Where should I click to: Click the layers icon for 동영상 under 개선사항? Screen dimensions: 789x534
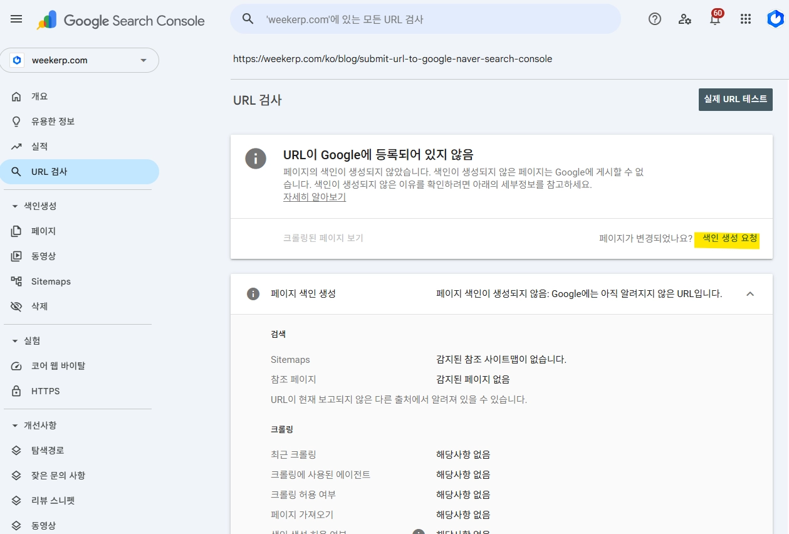[x=16, y=526]
